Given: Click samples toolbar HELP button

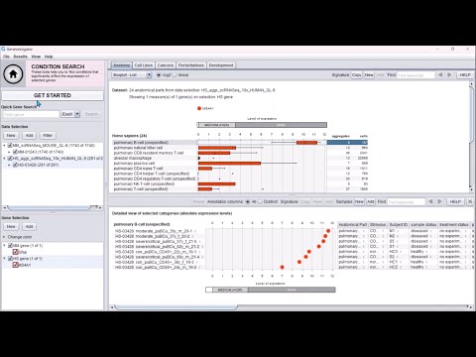Looking at the screenshot, I should 455,201.
